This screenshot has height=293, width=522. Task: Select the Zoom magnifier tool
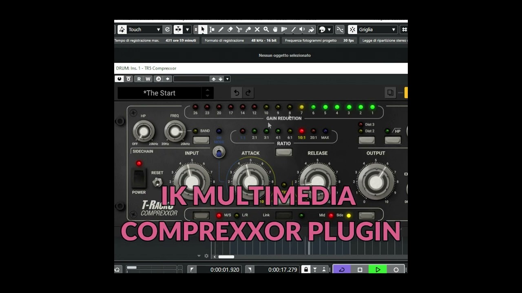[266, 29]
